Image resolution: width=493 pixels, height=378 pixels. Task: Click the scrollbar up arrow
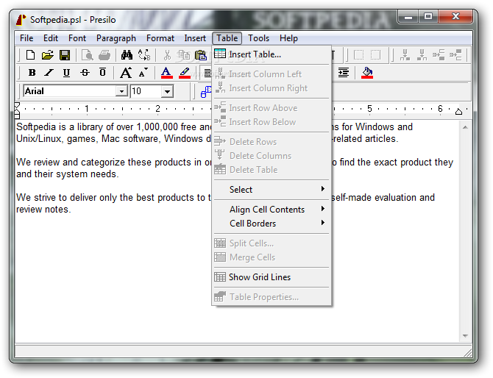tap(465, 127)
